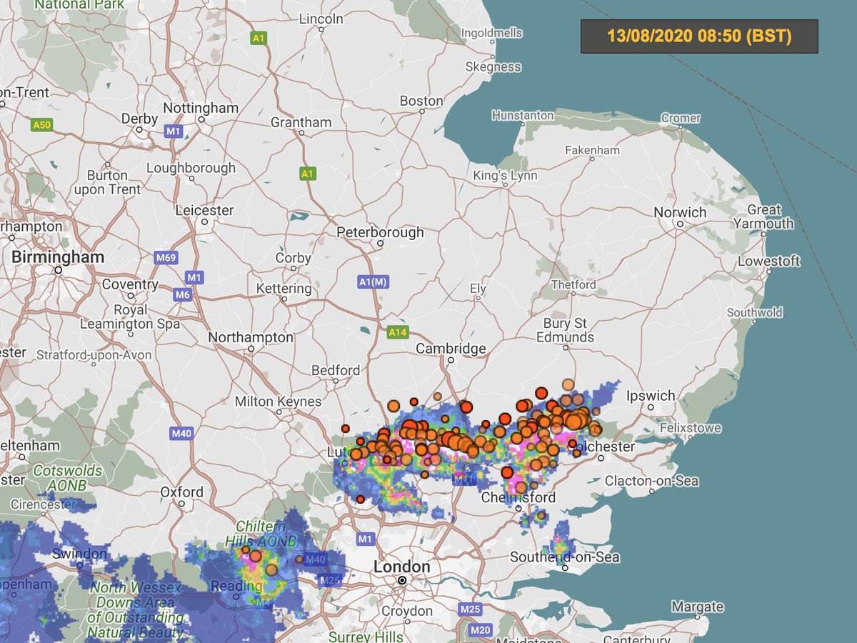
Task: Click the Loughborough label
Action: click(x=191, y=168)
